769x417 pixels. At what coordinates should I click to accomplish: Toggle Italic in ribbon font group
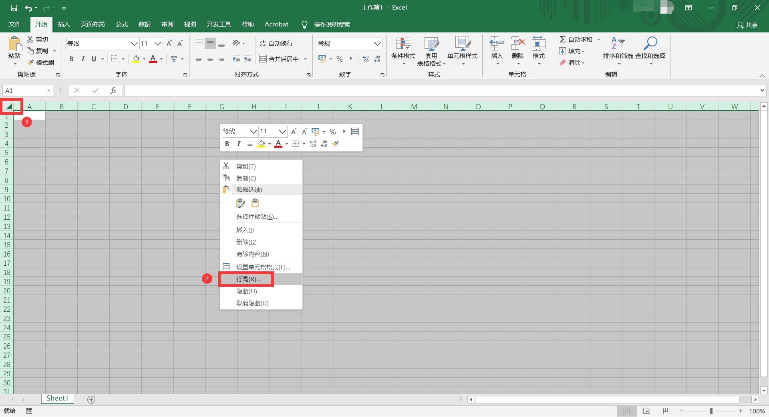83,59
